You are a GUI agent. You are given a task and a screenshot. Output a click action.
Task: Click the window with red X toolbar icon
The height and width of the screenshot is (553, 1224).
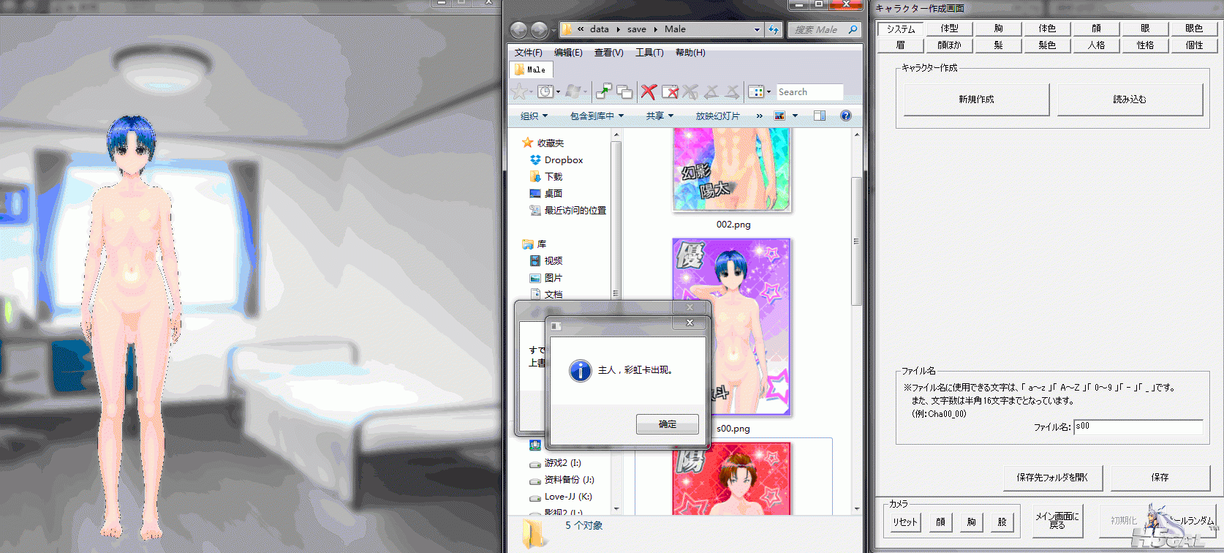(x=670, y=91)
